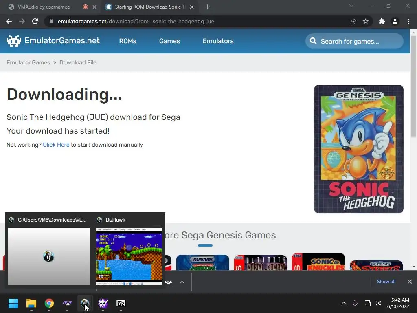Click the address bar URL
This screenshot has height=313, width=417.
point(136,21)
